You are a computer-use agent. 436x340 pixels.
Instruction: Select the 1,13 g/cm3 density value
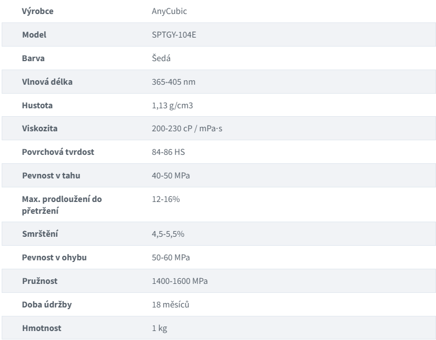(x=172, y=105)
